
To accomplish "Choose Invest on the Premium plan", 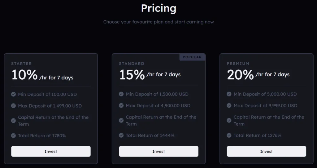I will [266, 151].
